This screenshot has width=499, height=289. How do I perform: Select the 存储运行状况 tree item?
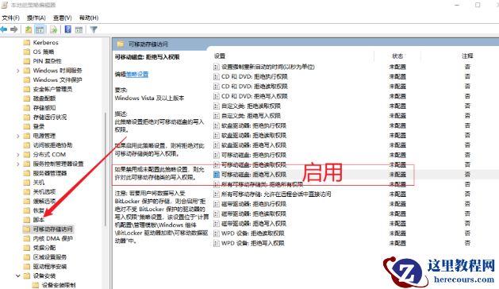(50, 117)
